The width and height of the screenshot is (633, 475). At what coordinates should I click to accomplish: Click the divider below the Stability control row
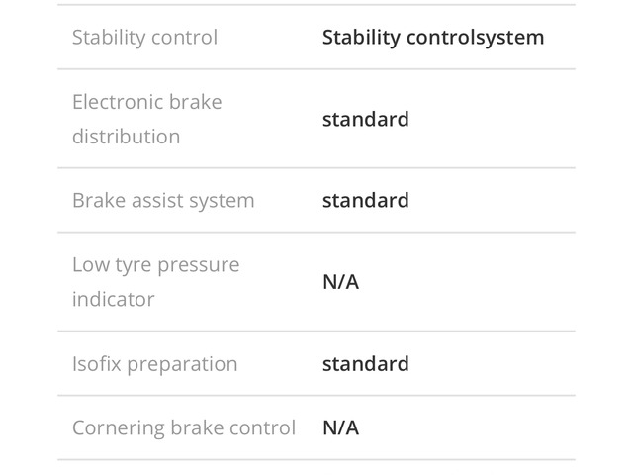316,69
